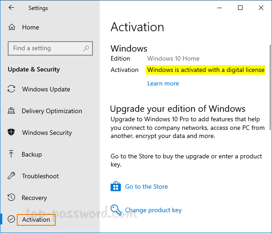272x233 pixels.
Task: Click the Find a setting search box
Action: pos(45,48)
